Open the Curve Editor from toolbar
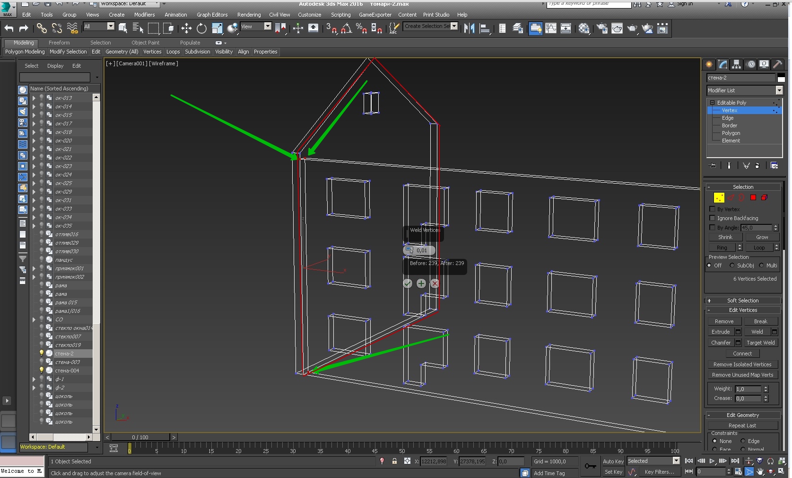 [x=551, y=28]
